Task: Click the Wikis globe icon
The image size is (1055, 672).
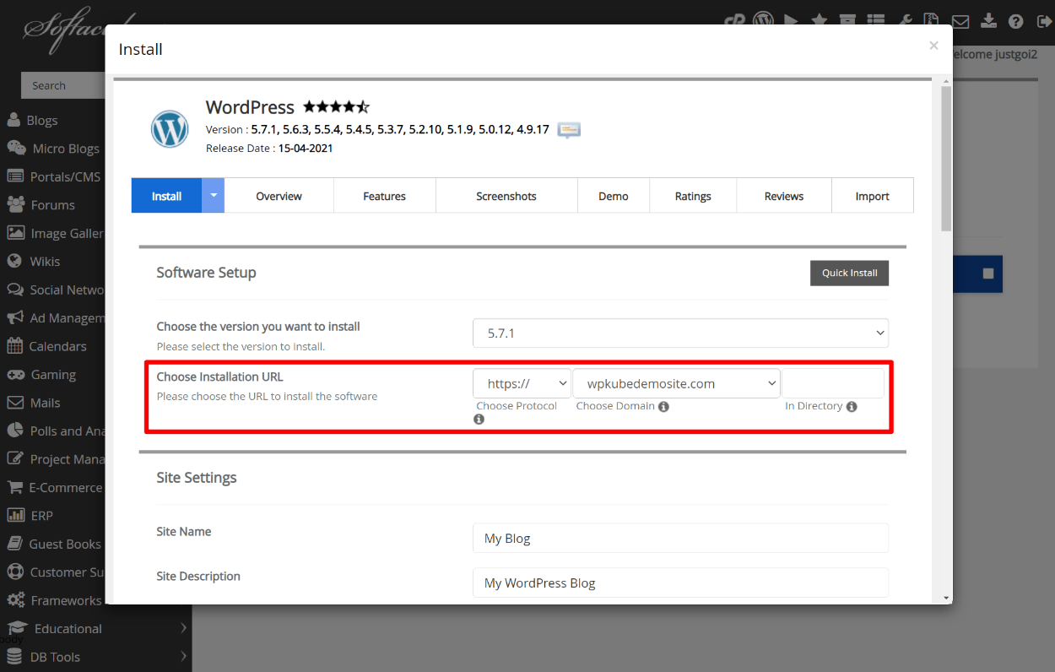Action: coord(14,261)
